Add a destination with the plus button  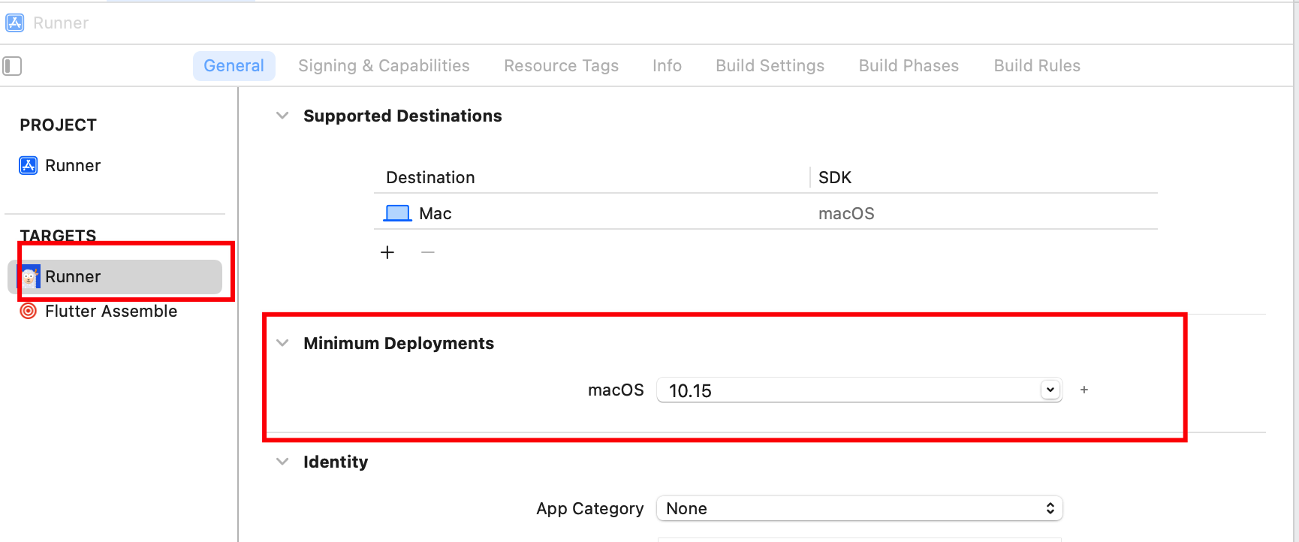pos(387,252)
